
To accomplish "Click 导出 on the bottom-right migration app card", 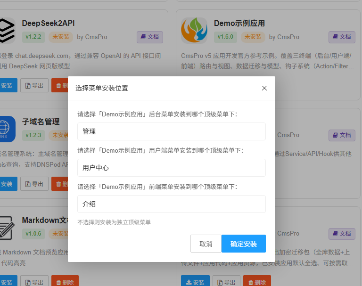I will 226,281.
